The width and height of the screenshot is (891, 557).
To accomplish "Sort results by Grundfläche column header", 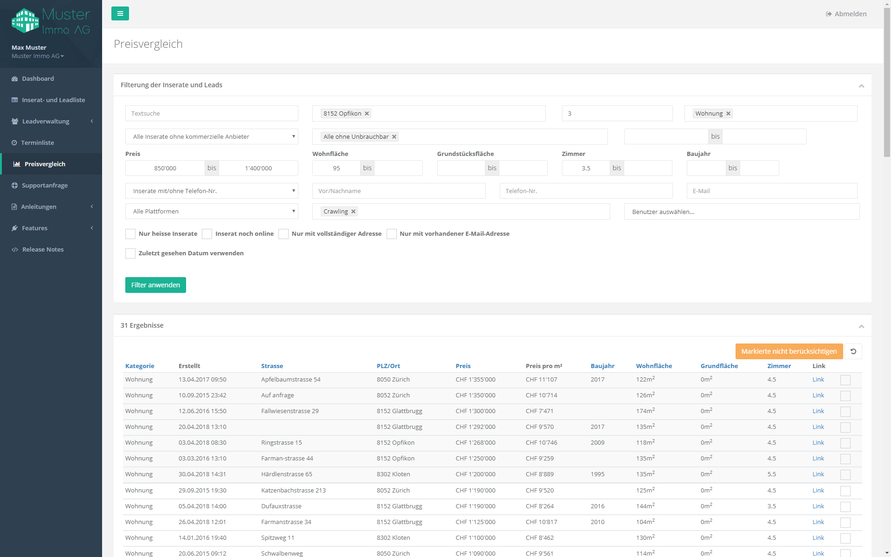I will click(719, 366).
